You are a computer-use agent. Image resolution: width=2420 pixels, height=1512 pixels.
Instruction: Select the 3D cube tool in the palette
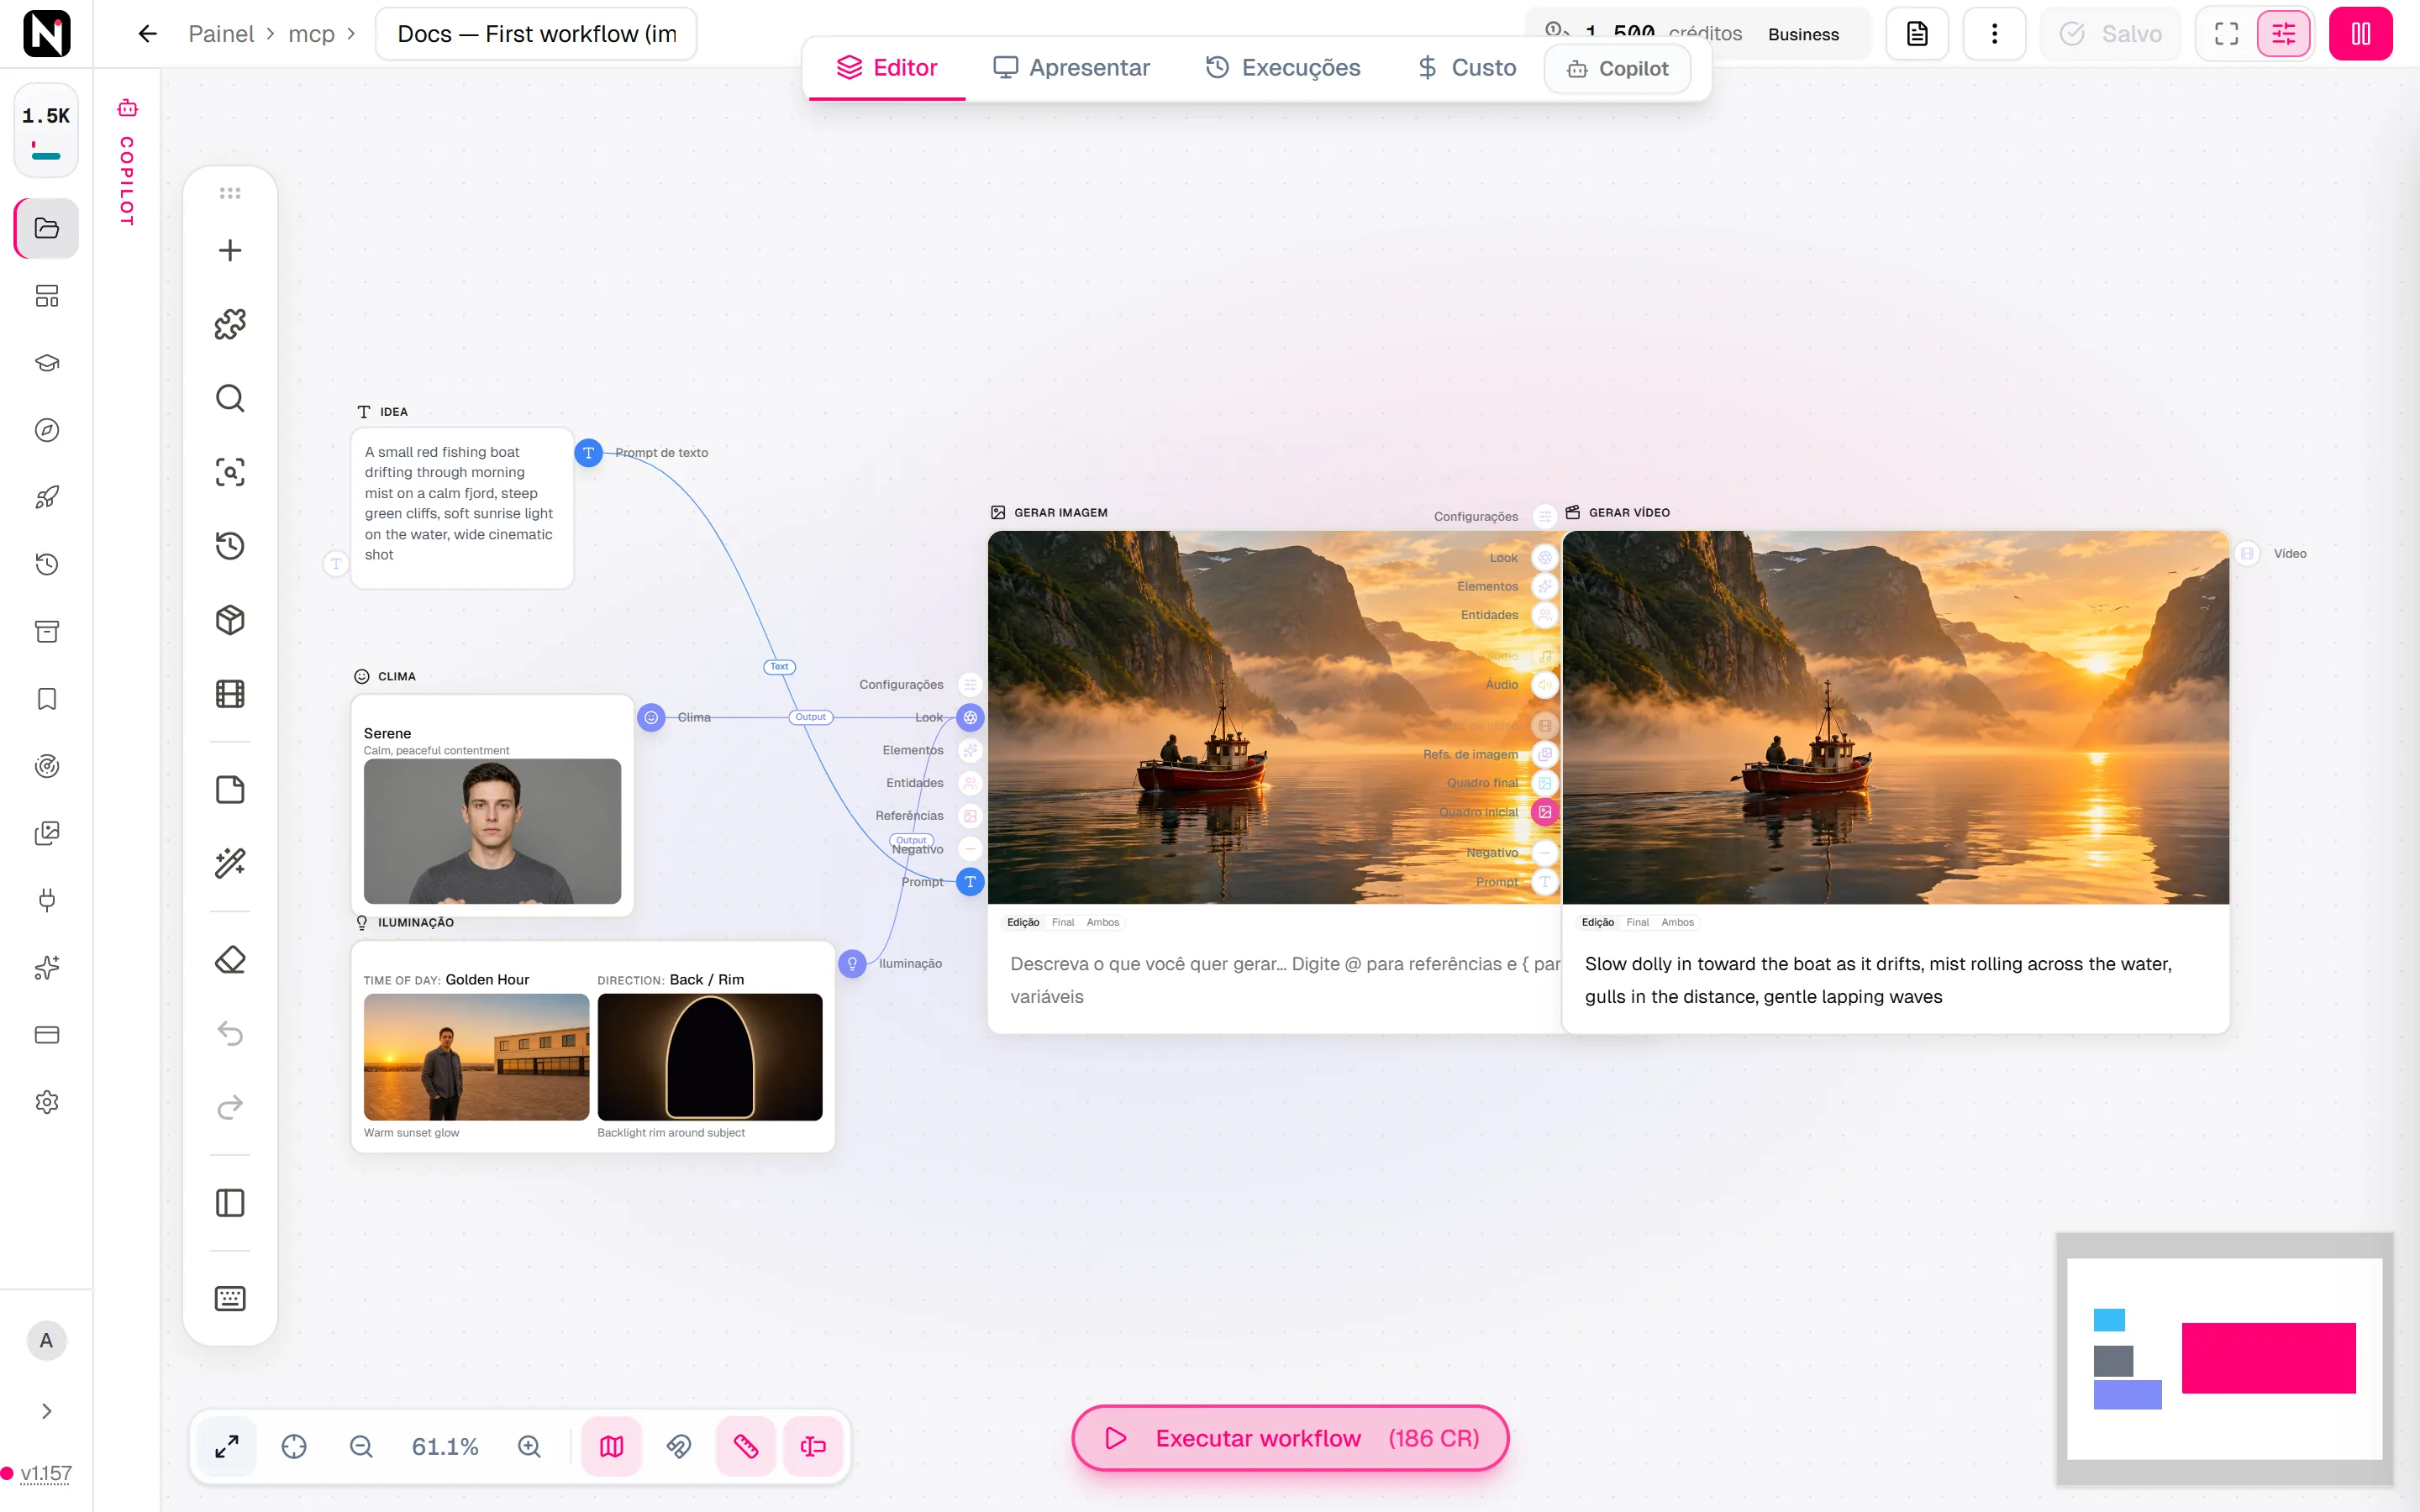[x=230, y=620]
